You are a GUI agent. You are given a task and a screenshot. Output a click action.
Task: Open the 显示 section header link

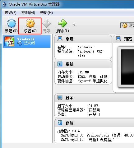click(x=69, y=98)
